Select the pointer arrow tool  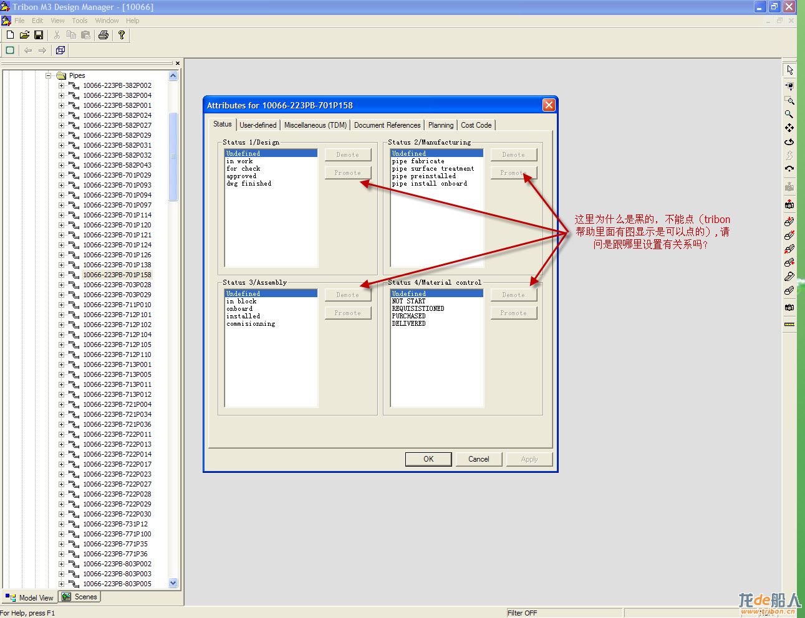click(x=789, y=70)
